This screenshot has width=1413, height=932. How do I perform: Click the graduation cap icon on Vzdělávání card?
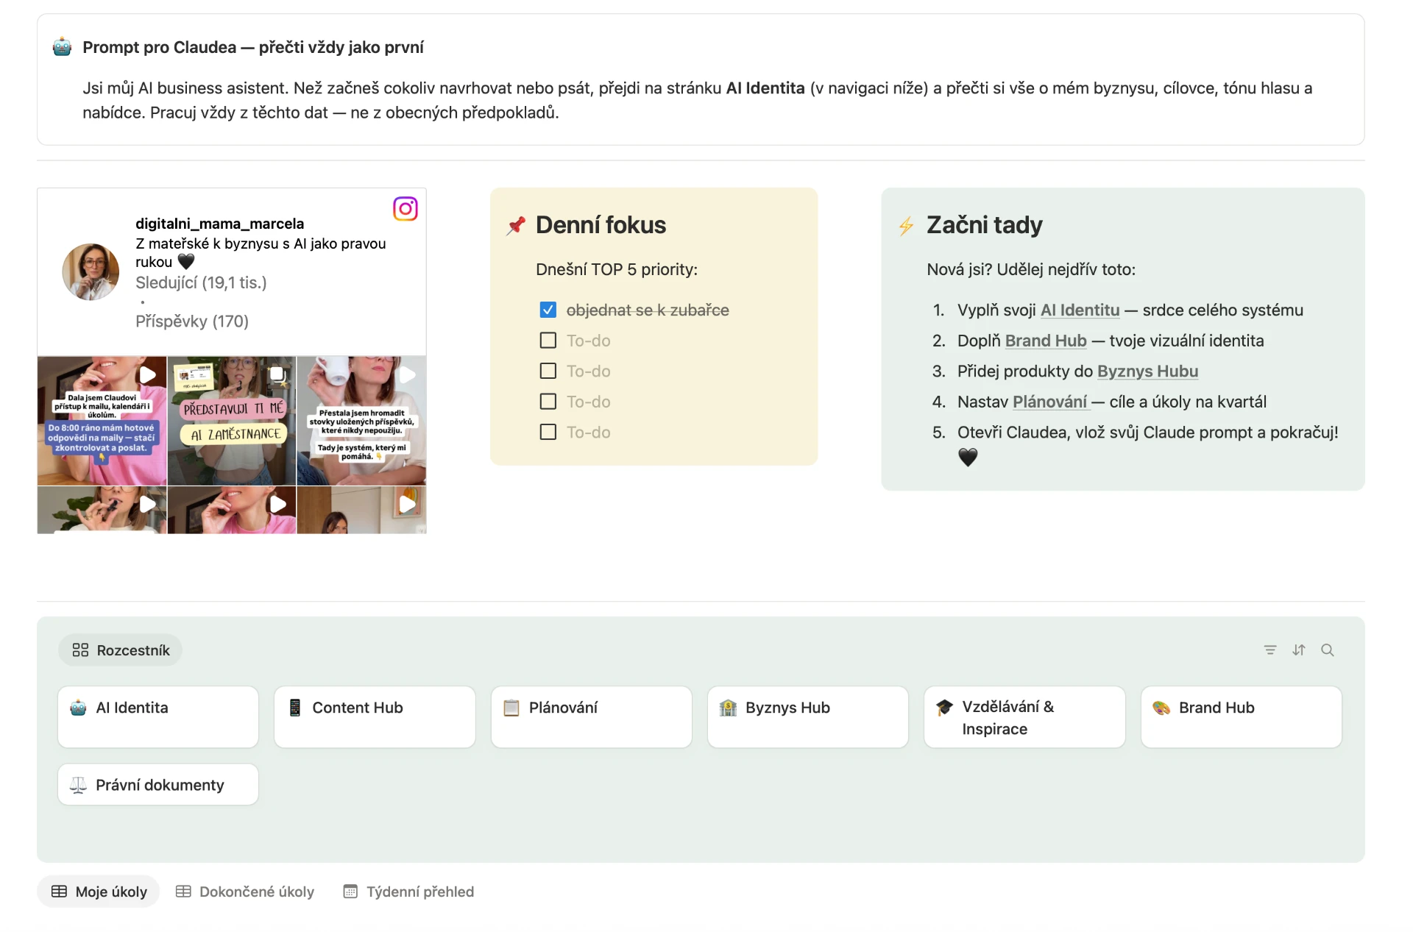[x=944, y=708]
